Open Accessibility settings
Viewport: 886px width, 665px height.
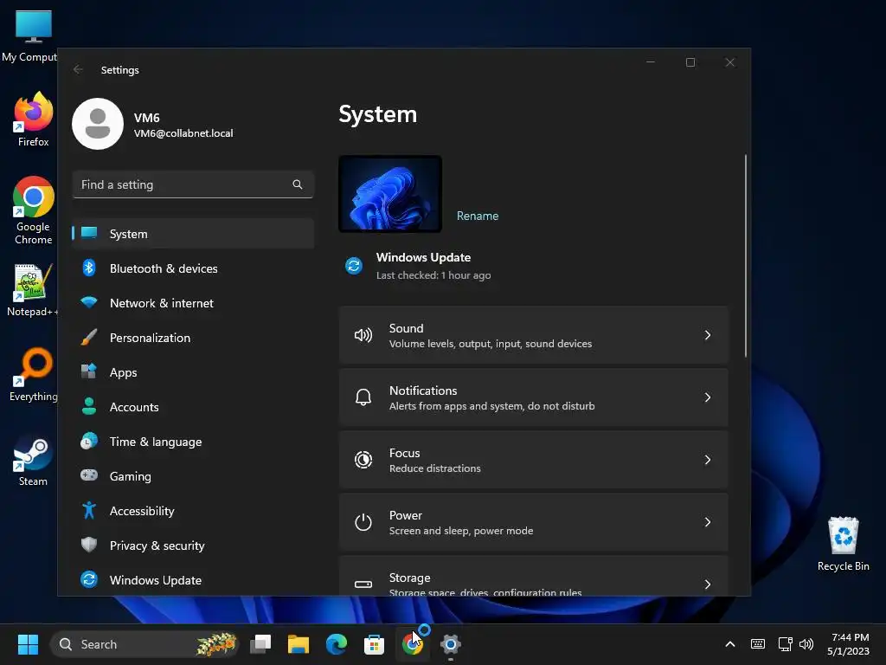(x=193, y=511)
